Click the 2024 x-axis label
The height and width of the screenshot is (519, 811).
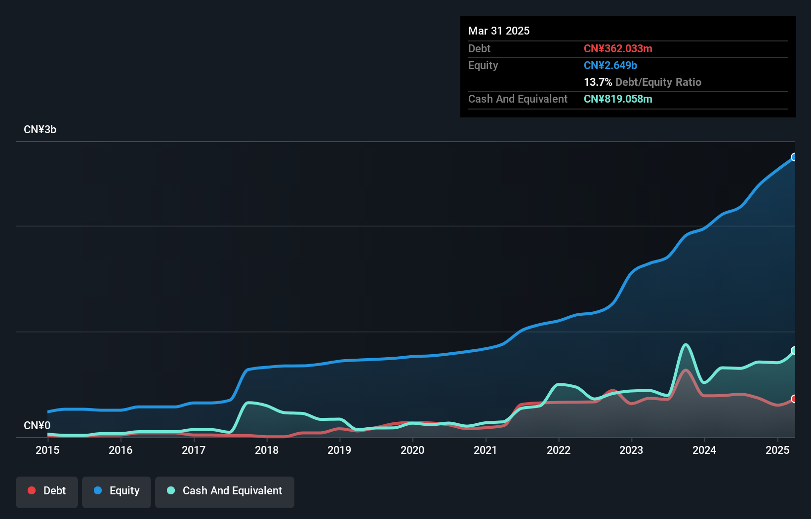pos(704,450)
